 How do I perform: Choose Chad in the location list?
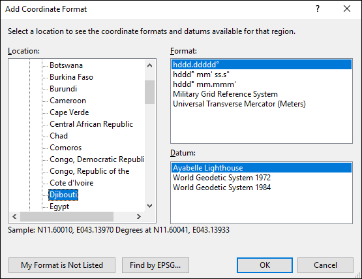(59, 136)
